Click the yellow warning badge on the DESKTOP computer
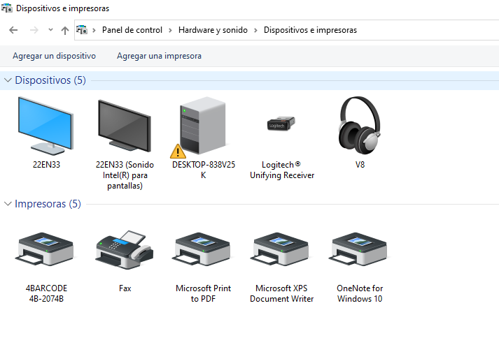This screenshot has height=338, width=499. click(x=178, y=152)
